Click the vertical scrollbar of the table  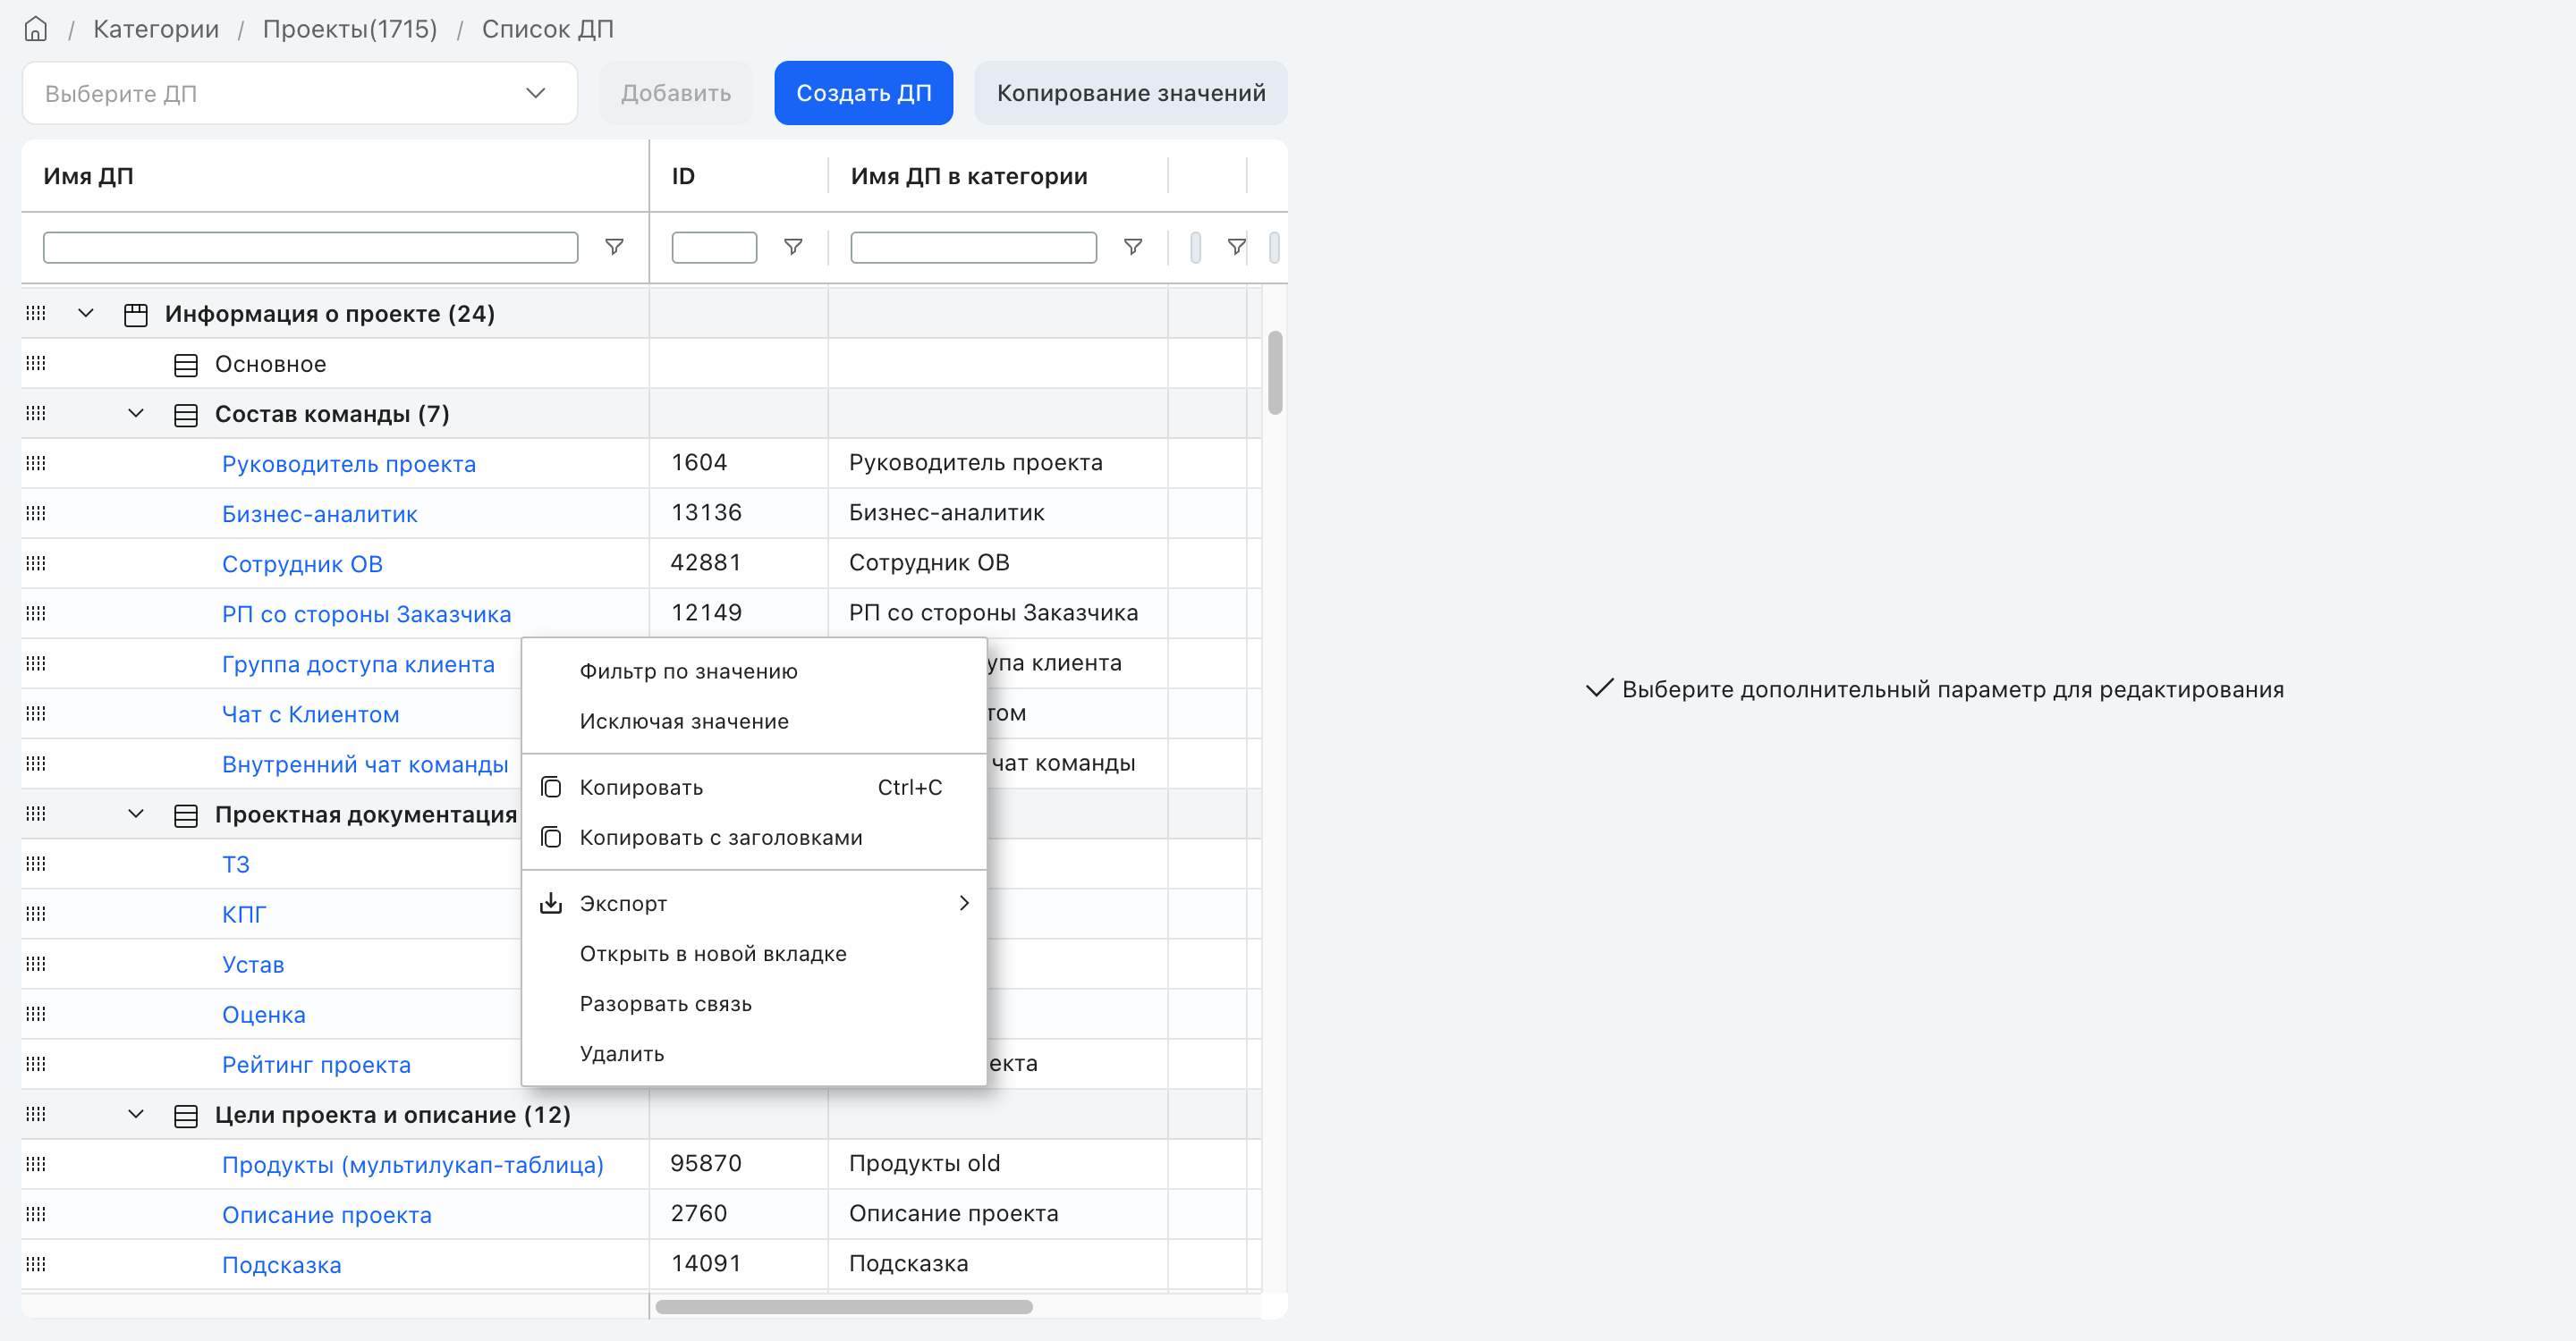click(x=1274, y=372)
